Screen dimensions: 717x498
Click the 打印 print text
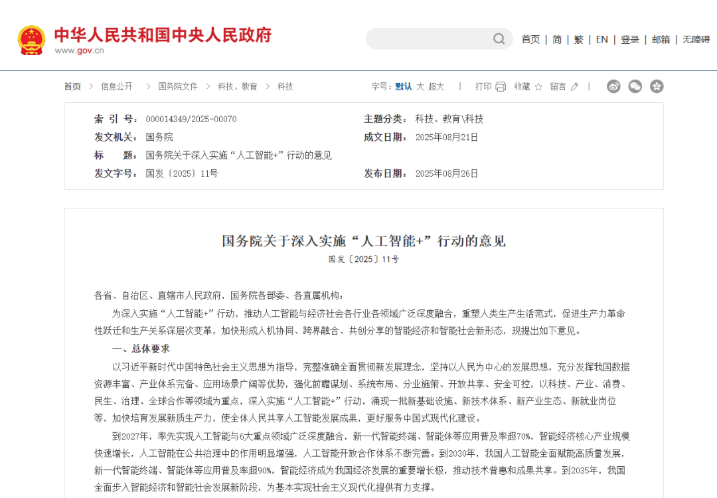point(483,86)
